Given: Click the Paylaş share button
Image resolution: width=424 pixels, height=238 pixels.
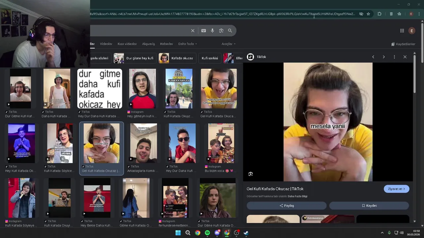Looking at the screenshot, I should 287,206.
